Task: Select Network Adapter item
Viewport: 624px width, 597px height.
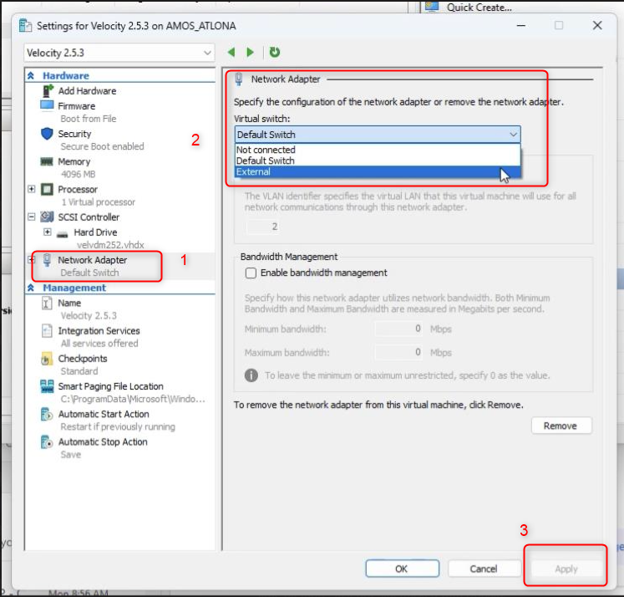Action: point(93,260)
